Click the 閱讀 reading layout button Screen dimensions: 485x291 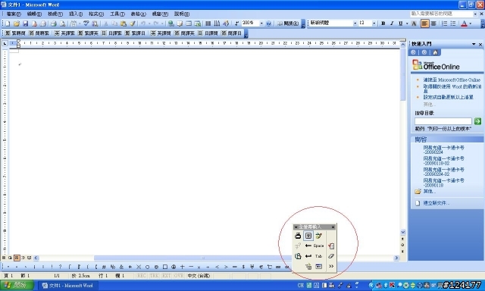click(288, 23)
